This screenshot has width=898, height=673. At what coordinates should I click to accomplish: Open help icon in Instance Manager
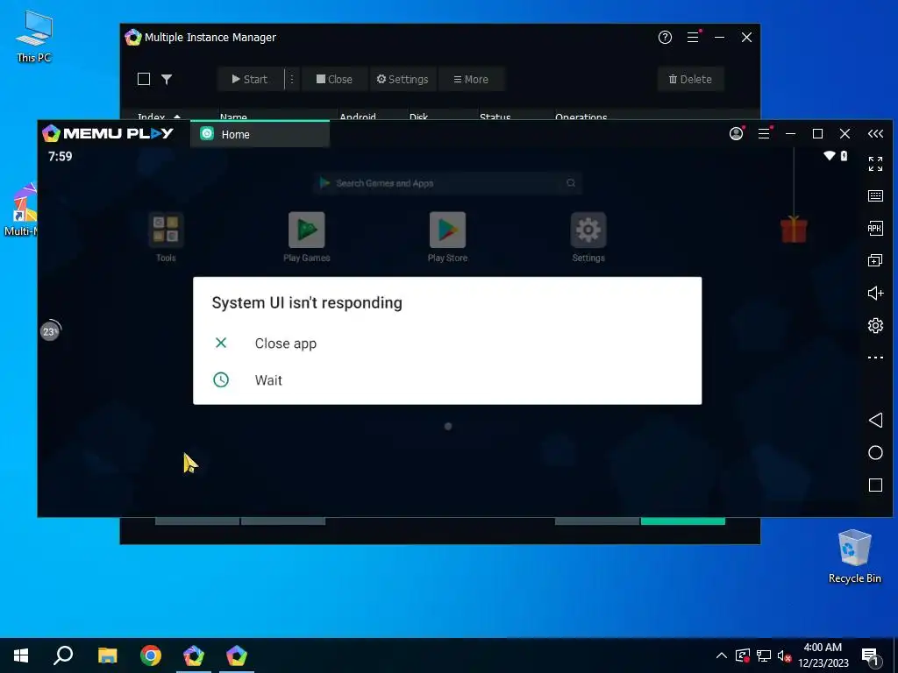pos(665,37)
